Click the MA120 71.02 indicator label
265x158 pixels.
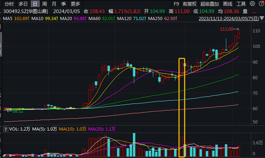132,18
